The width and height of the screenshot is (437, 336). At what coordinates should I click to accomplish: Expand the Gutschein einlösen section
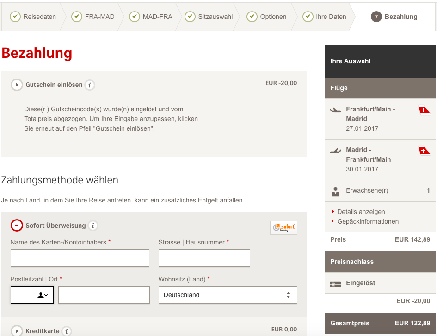[17, 85]
